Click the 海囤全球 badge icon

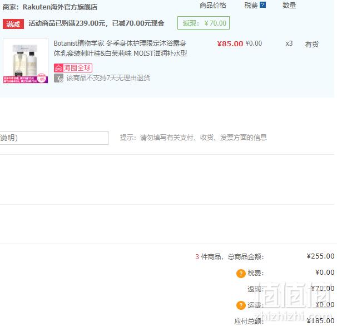coord(73,68)
